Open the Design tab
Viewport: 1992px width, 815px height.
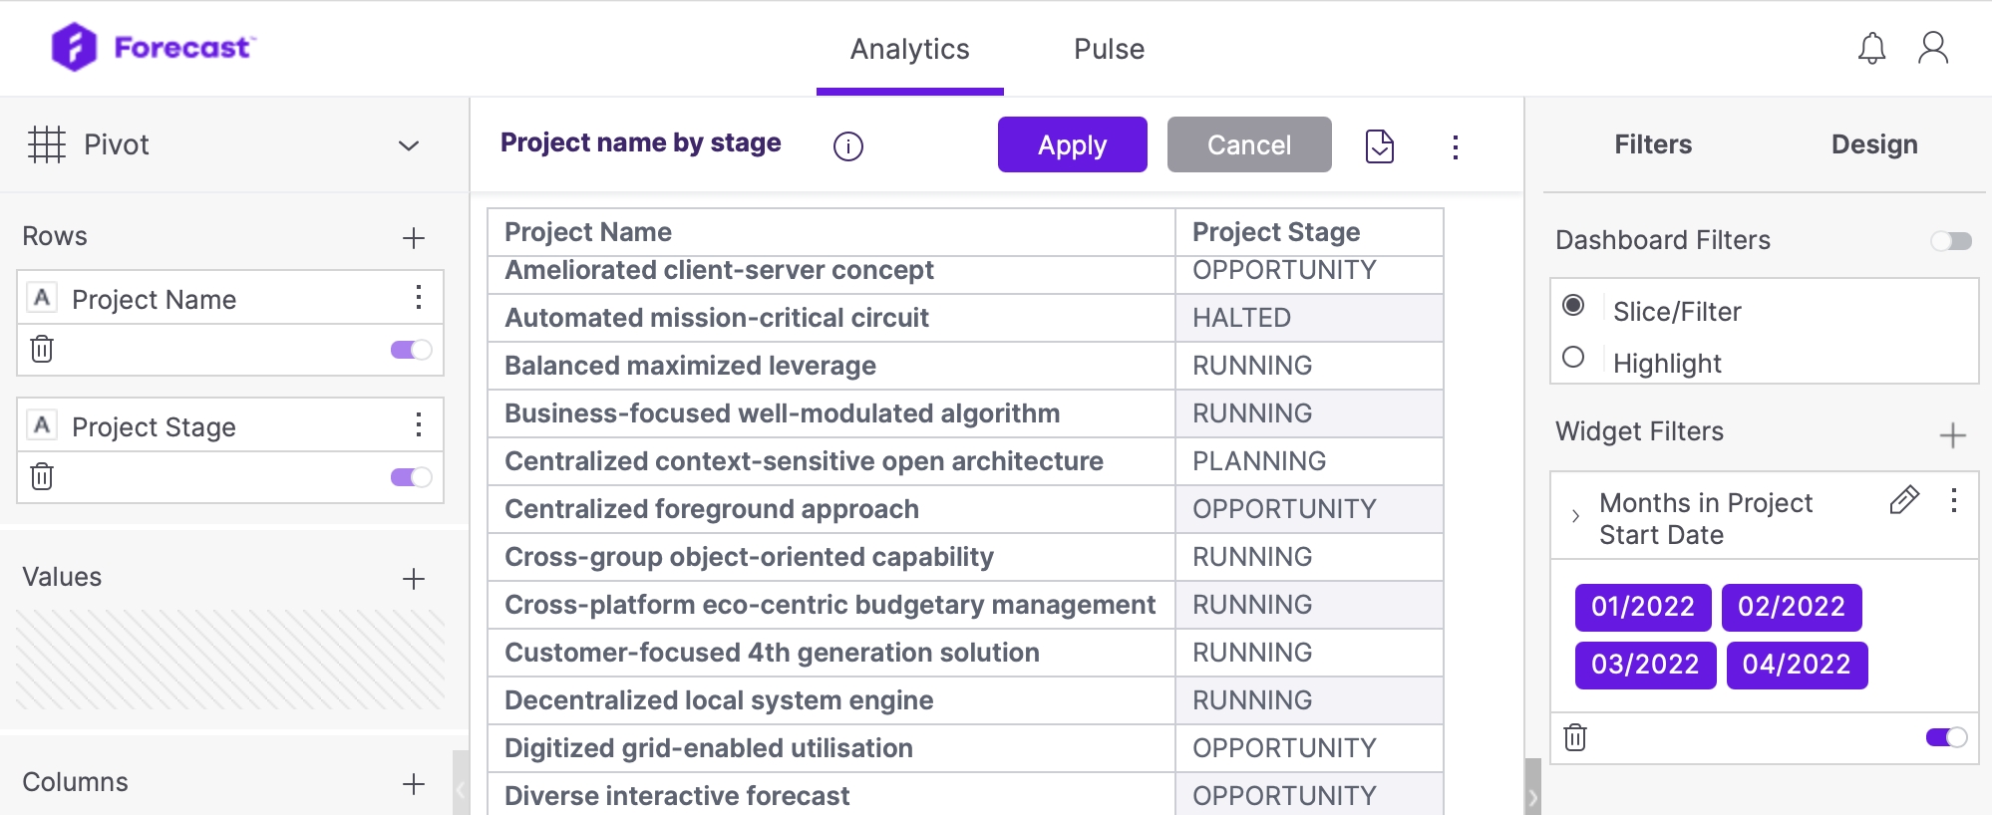[1874, 144]
